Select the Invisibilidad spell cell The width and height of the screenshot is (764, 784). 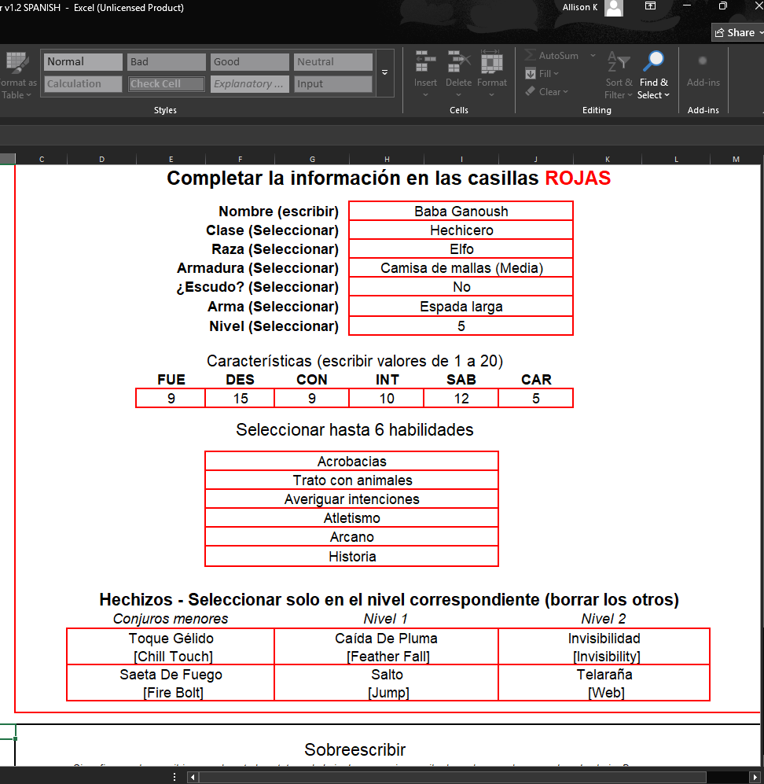(604, 647)
